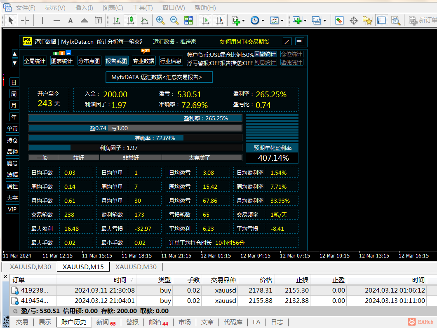The height and width of the screenshot is (328, 437).
Task: Switch to line chart mode
Action: [x=144, y=20]
